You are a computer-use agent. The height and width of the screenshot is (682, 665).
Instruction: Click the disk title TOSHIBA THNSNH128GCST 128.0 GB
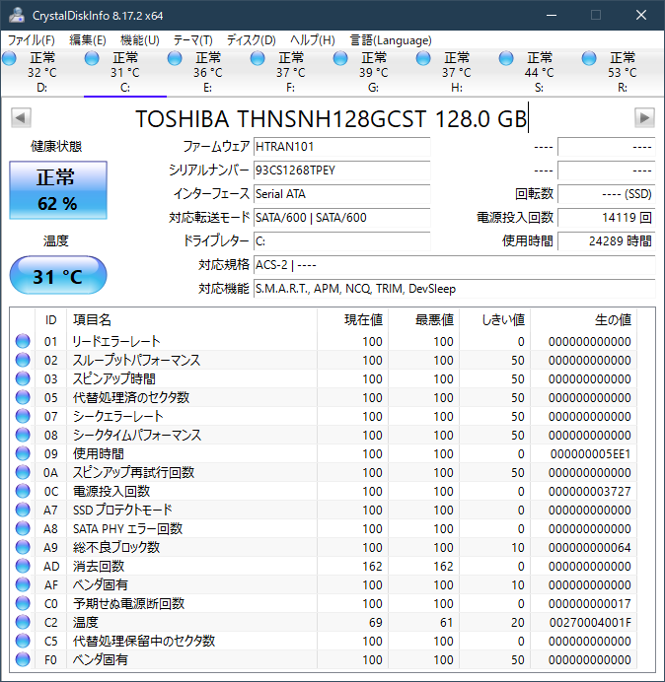point(331,118)
